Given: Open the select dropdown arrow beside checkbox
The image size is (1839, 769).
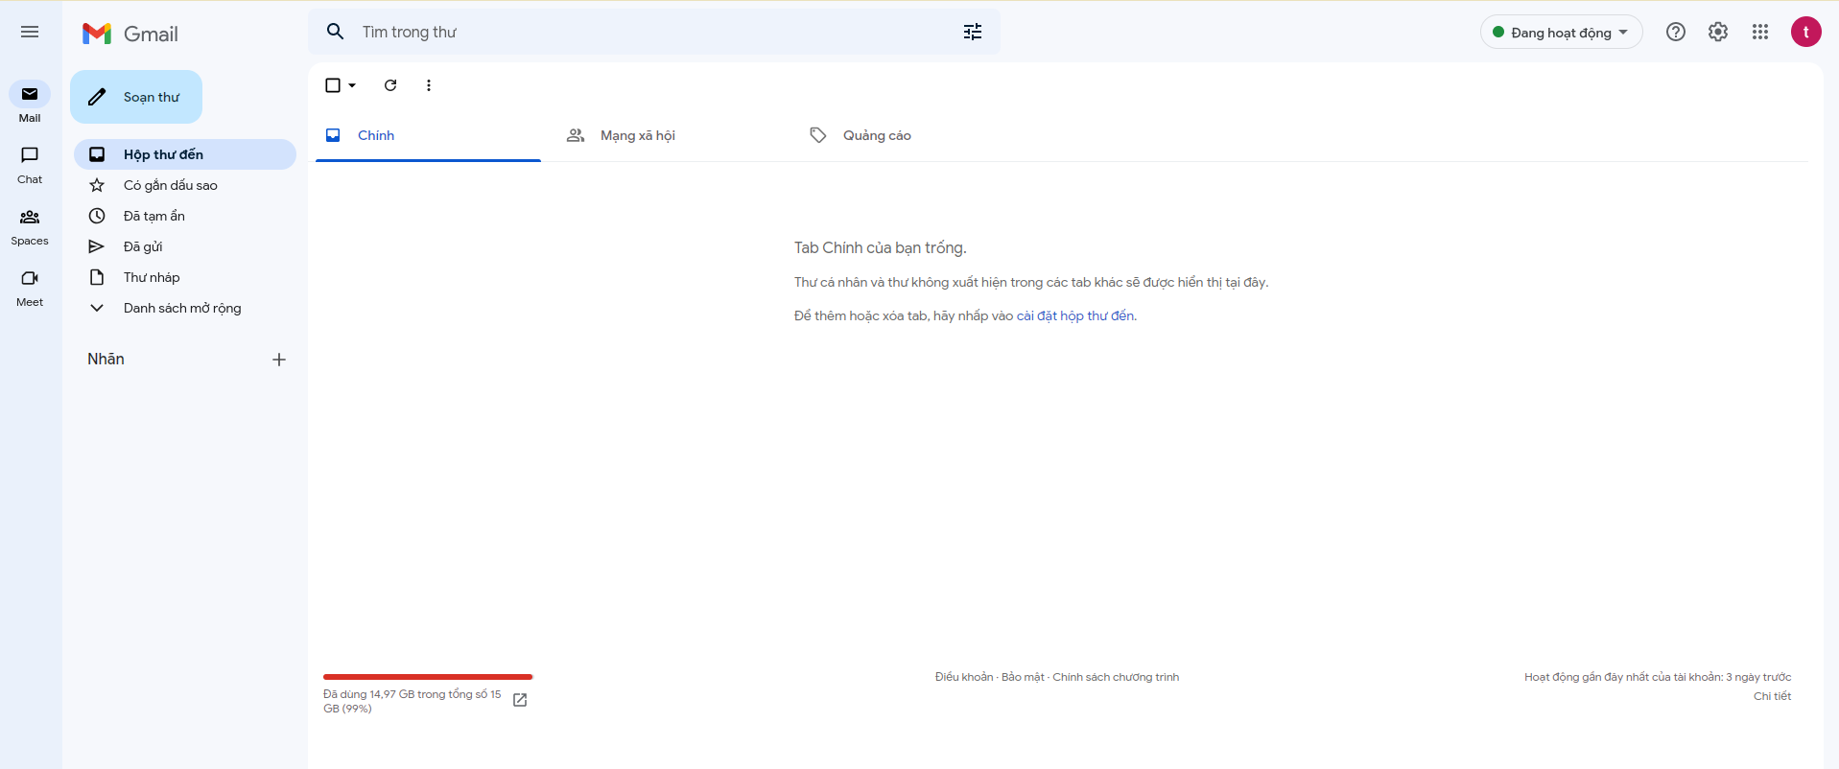Looking at the screenshot, I should pyautogui.click(x=353, y=85).
